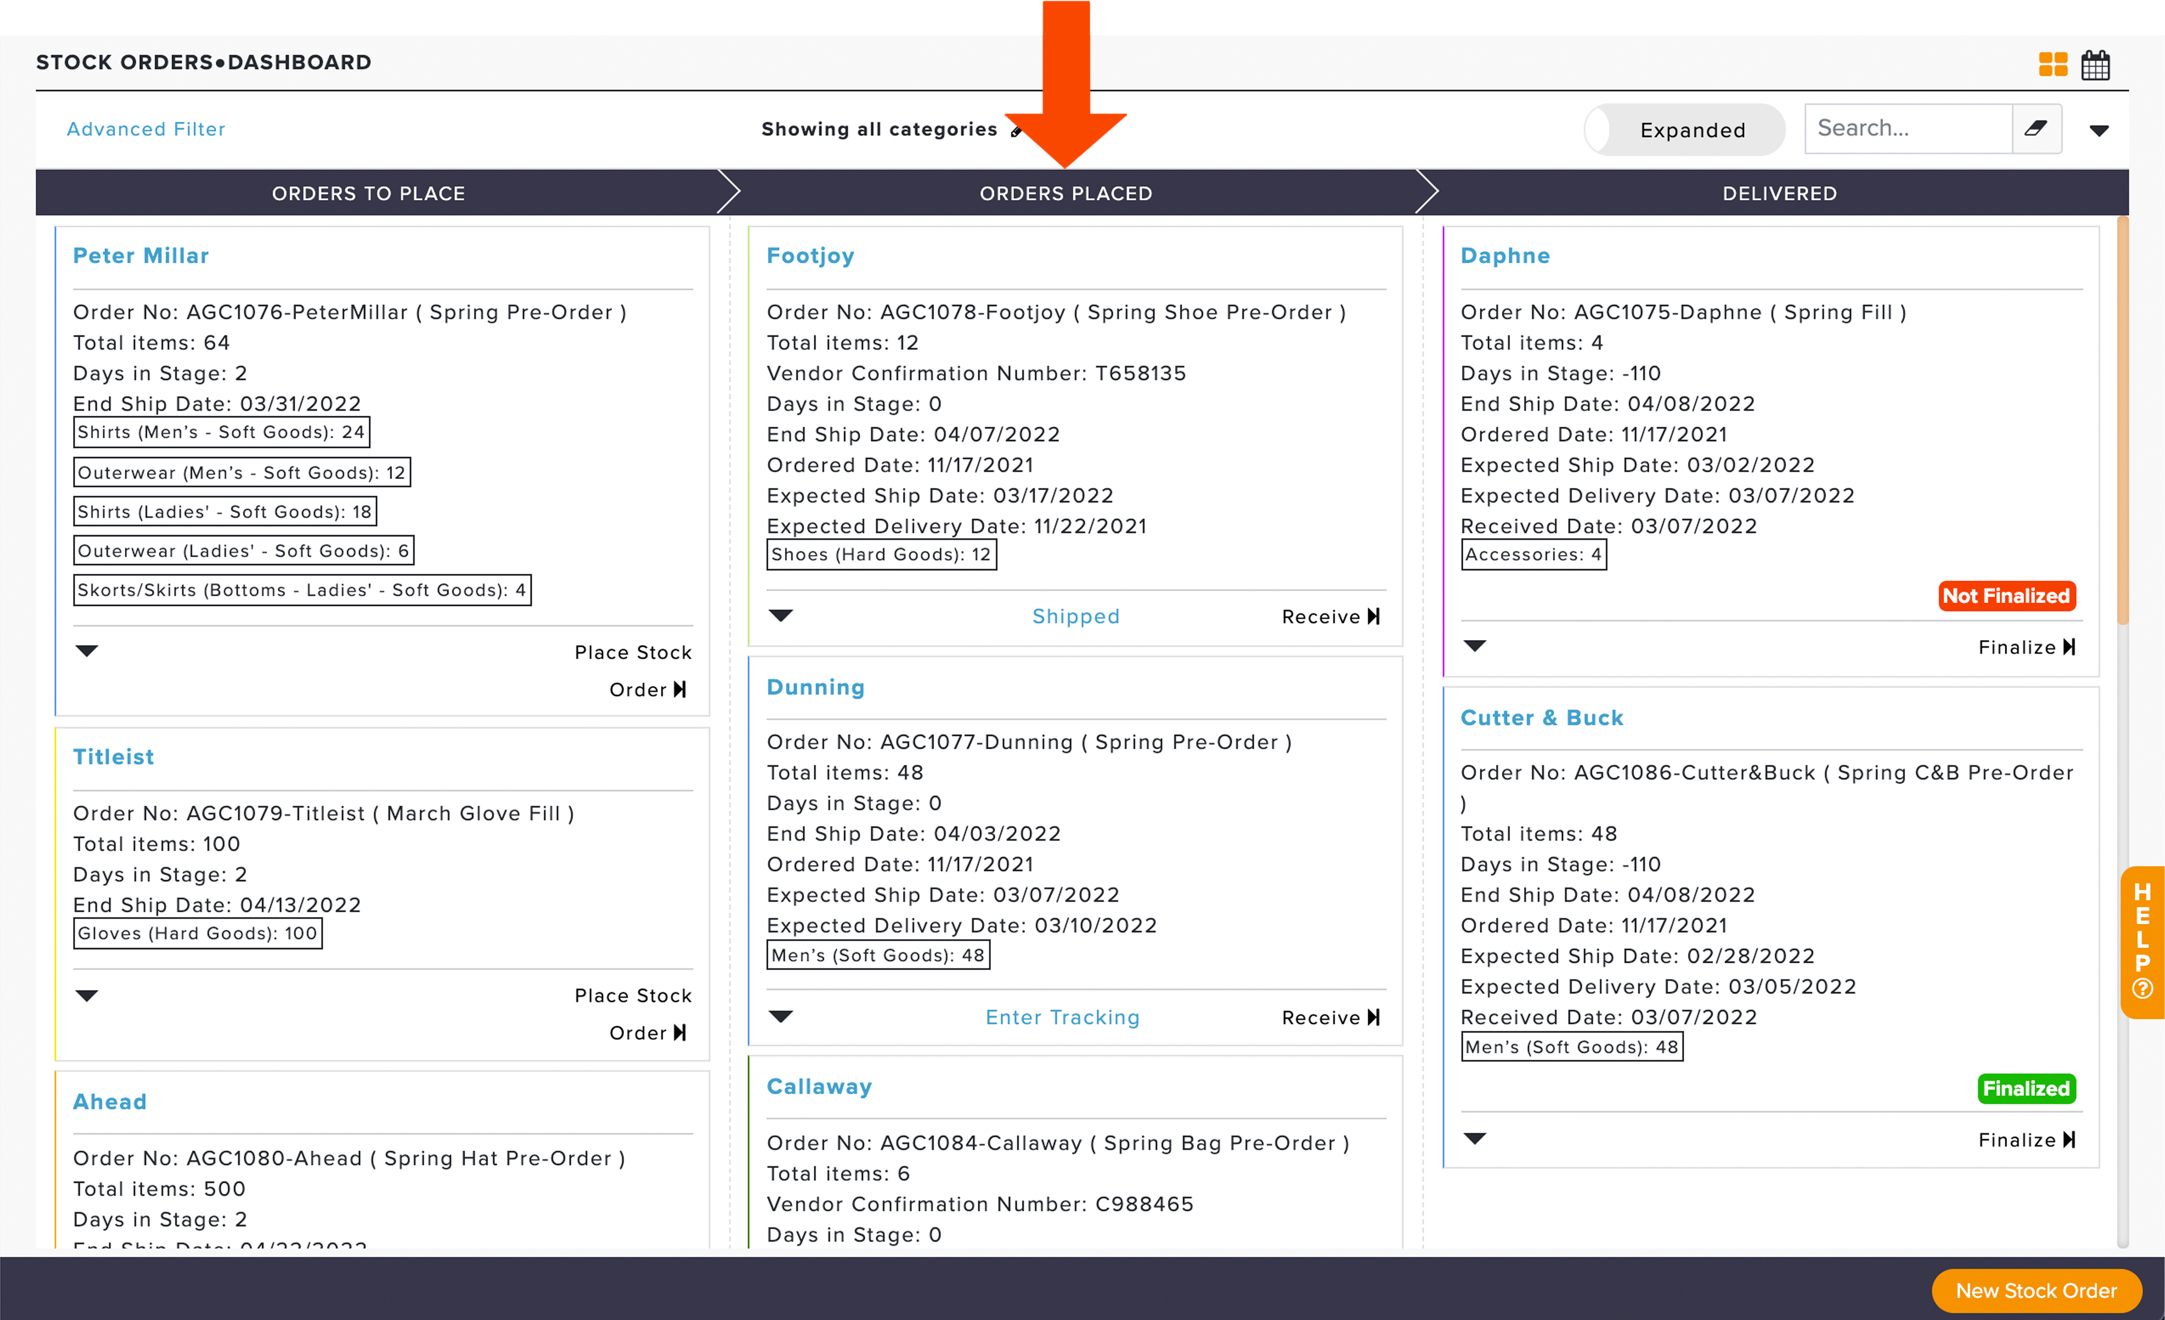Select the Shoes (Hard Goods): 12 tag
Viewport: 2165px width, 1320px height.
881,555
